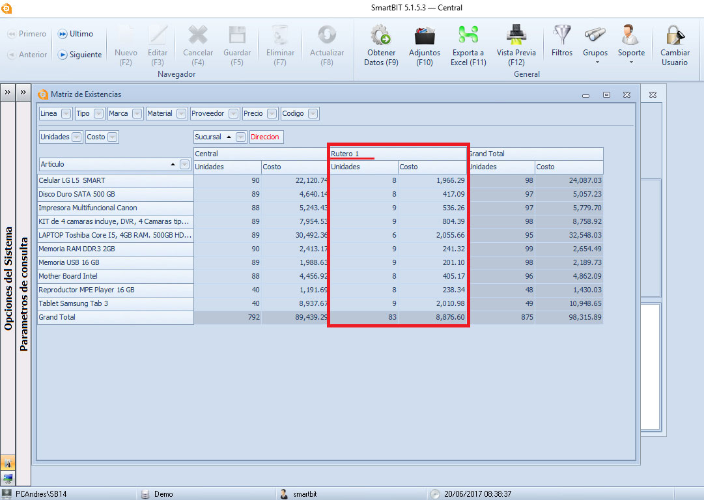Click the Direccion field button
Viewport: 704px width, 500px height.
click(266, 137)
